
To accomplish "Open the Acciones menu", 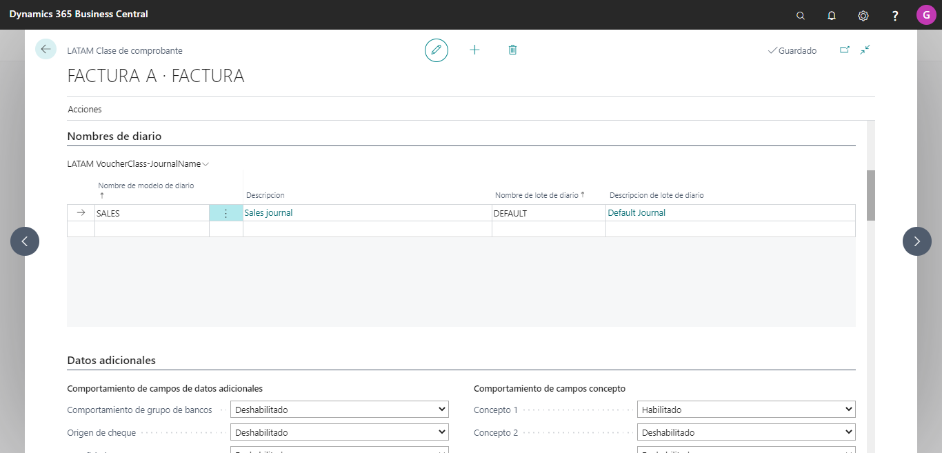I will point(85,109).
